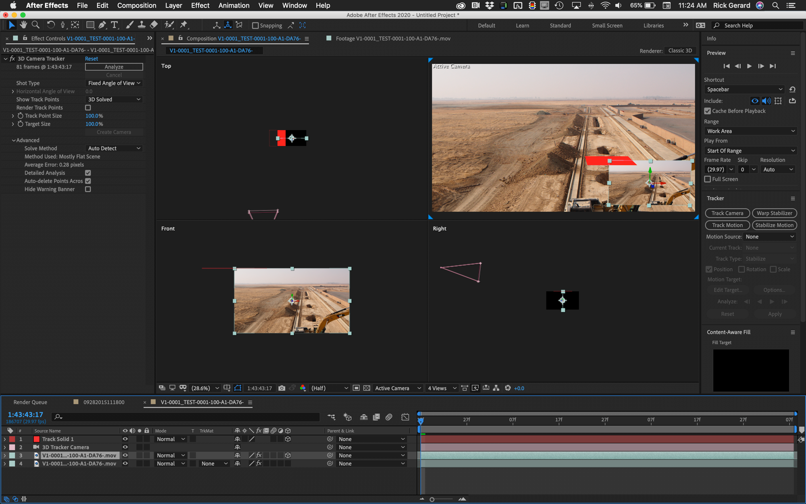This screenshot has height=504, width=806.
Task: Take a snapshot of the composition viewer
Action: point(281,388)
